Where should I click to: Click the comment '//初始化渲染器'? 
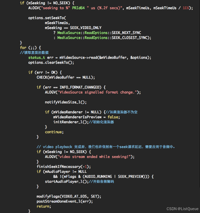click(x=101, y=122)
